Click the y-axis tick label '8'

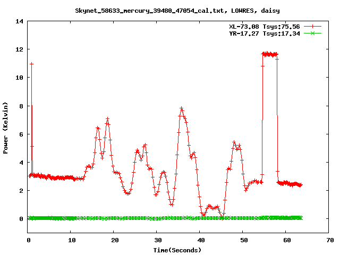pos(21,106)
